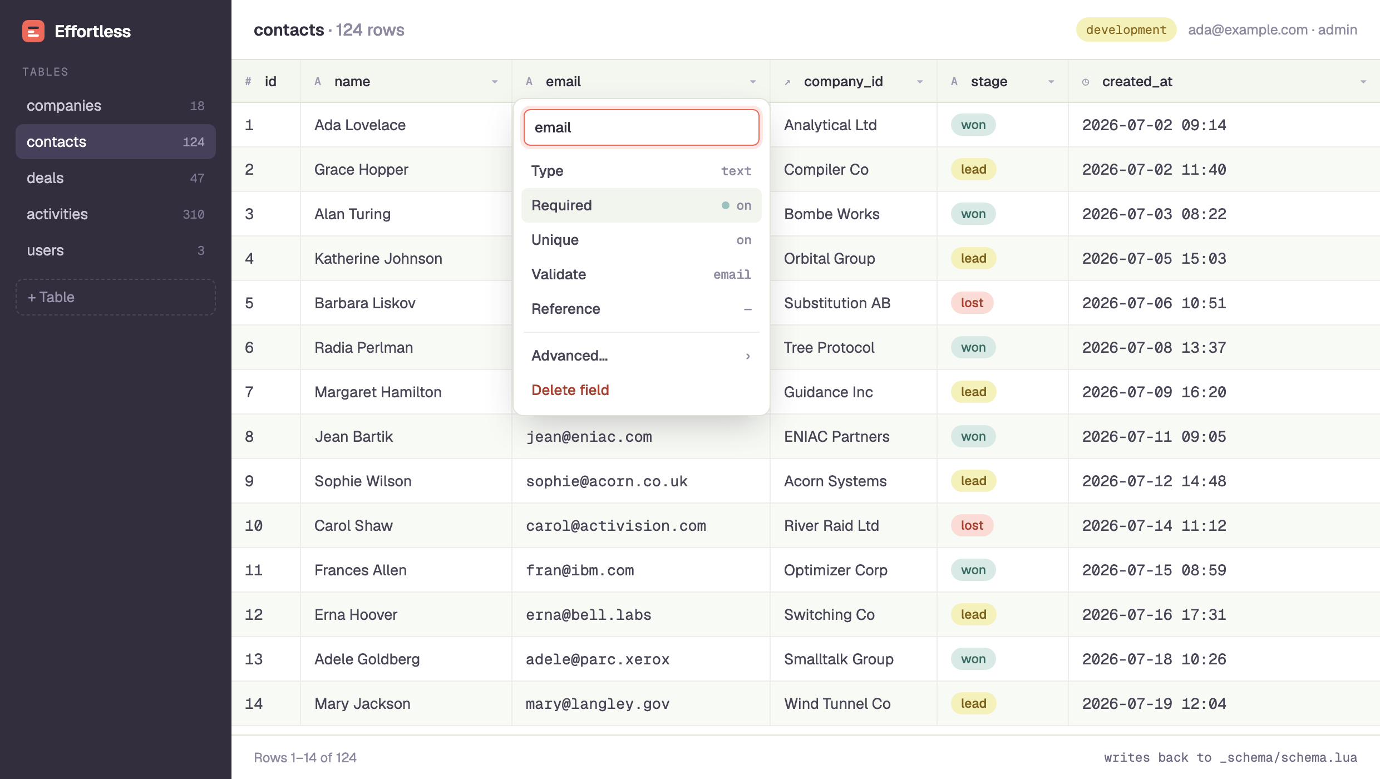Select the created_at cell 2026-07-19 12:04
The width and height of the screenshot is (1380, 779).
click(1224, 704)
